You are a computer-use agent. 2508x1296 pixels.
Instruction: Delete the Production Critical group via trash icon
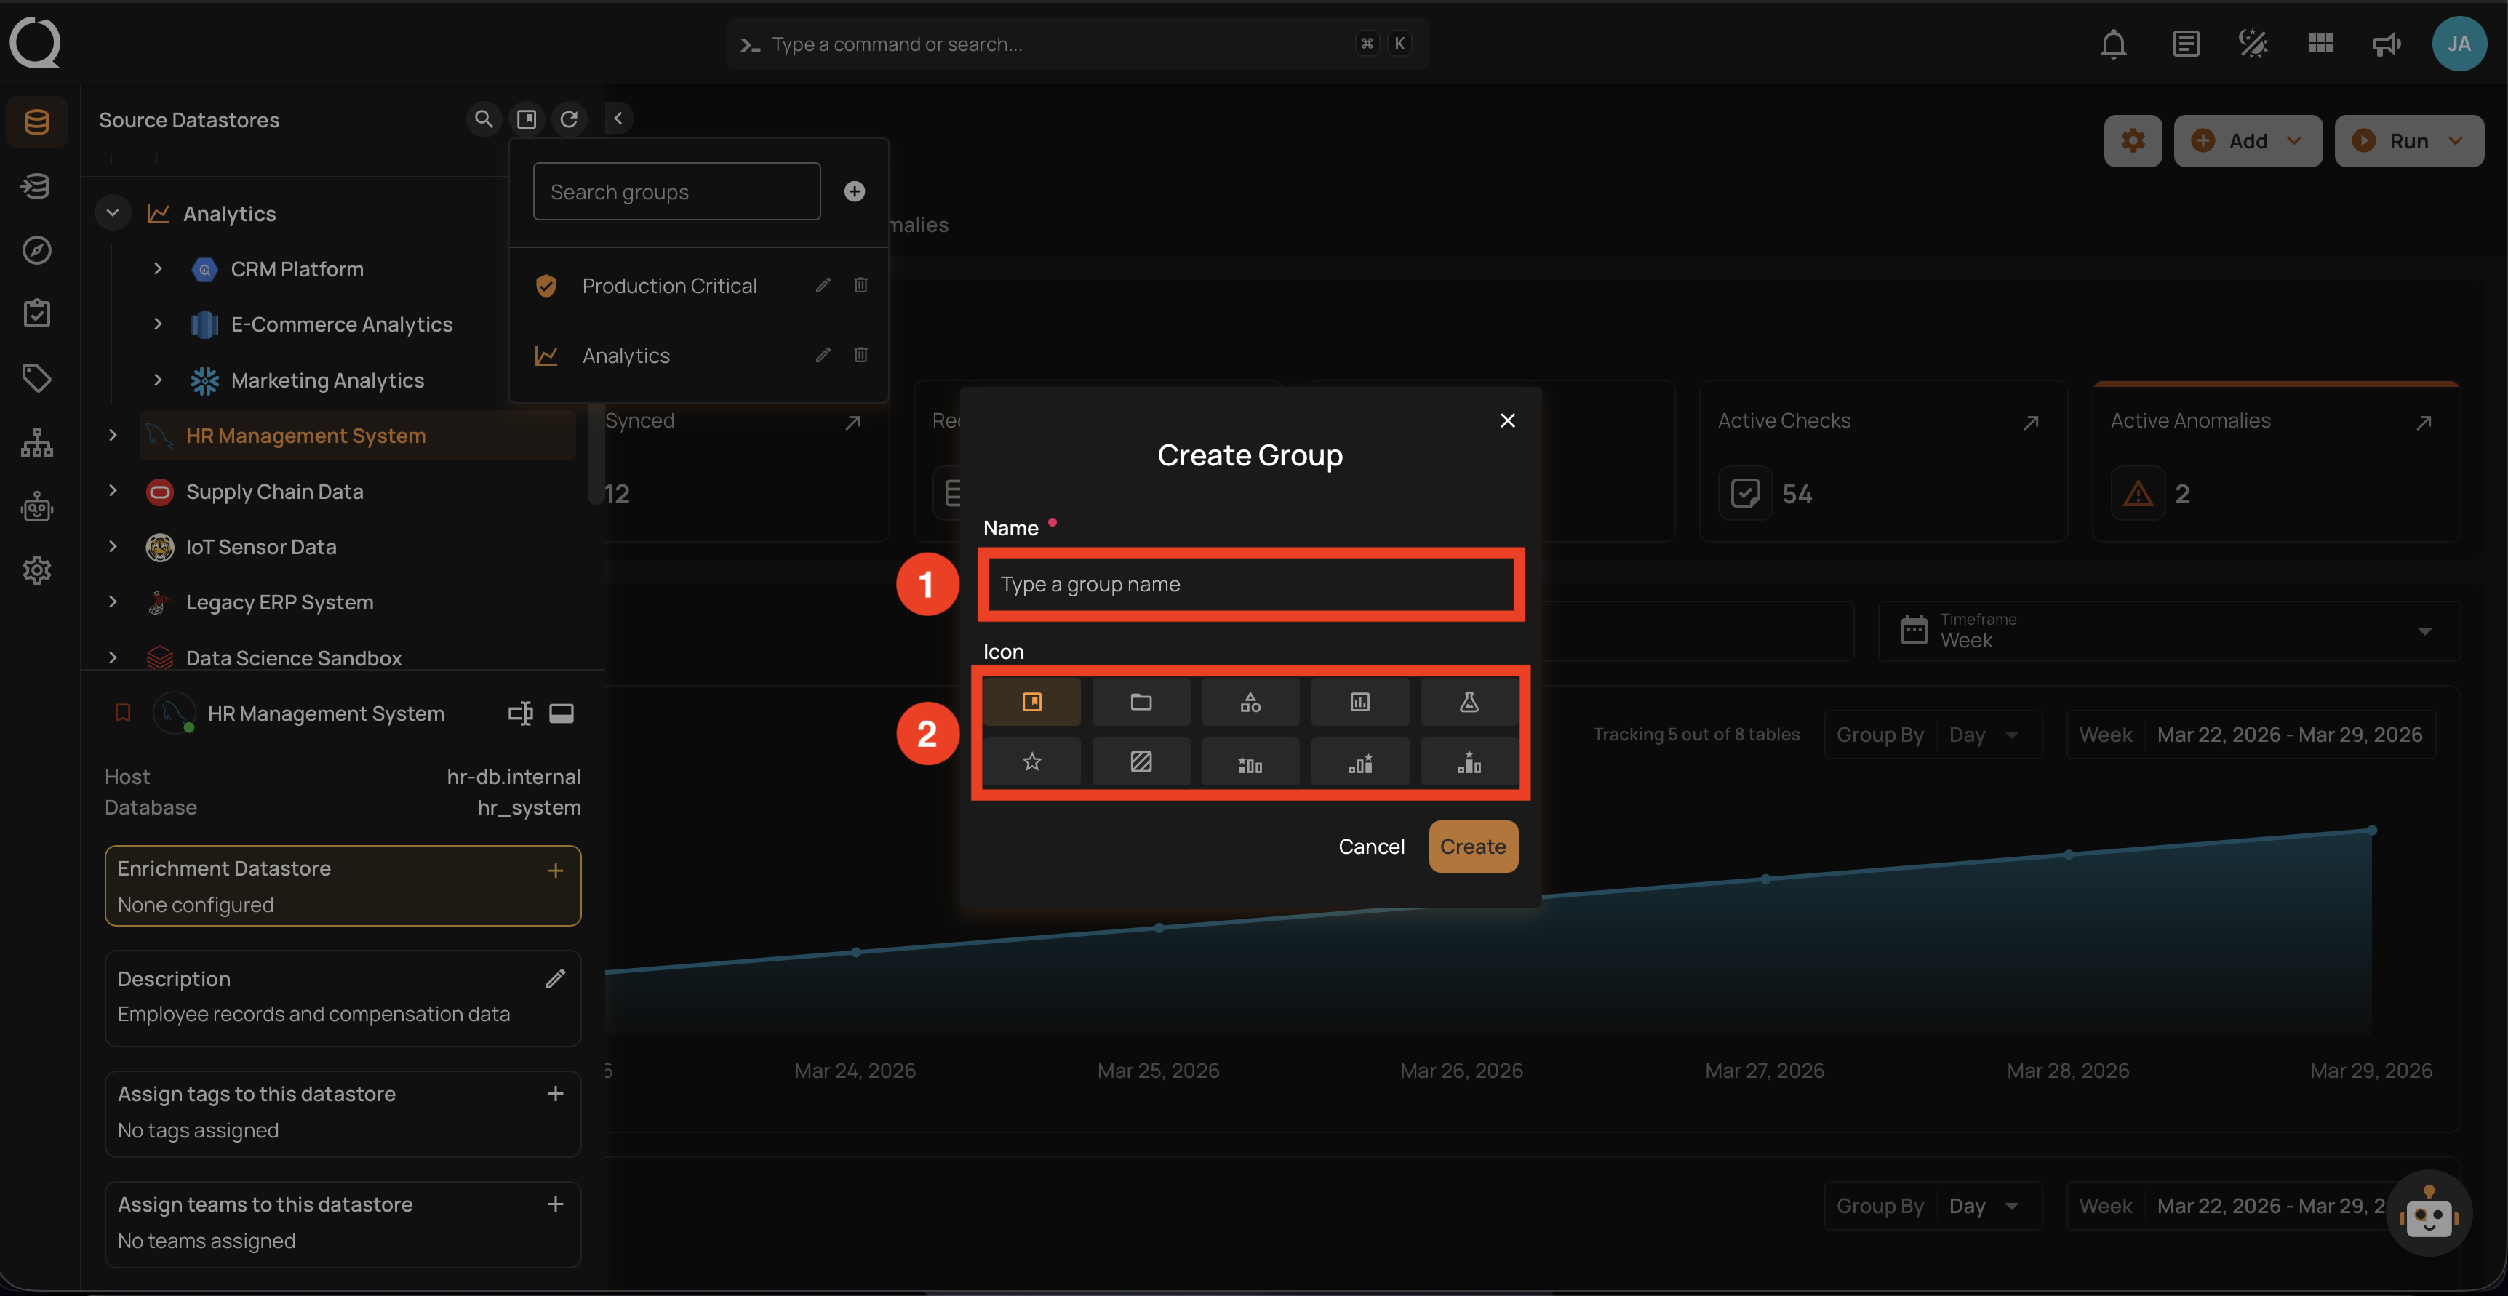point(860,285)
